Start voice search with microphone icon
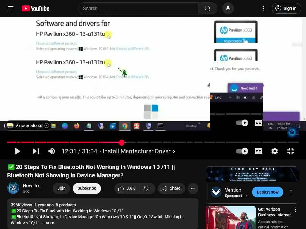306x229 pixels. pyautogui.click(x=228, y=8)
